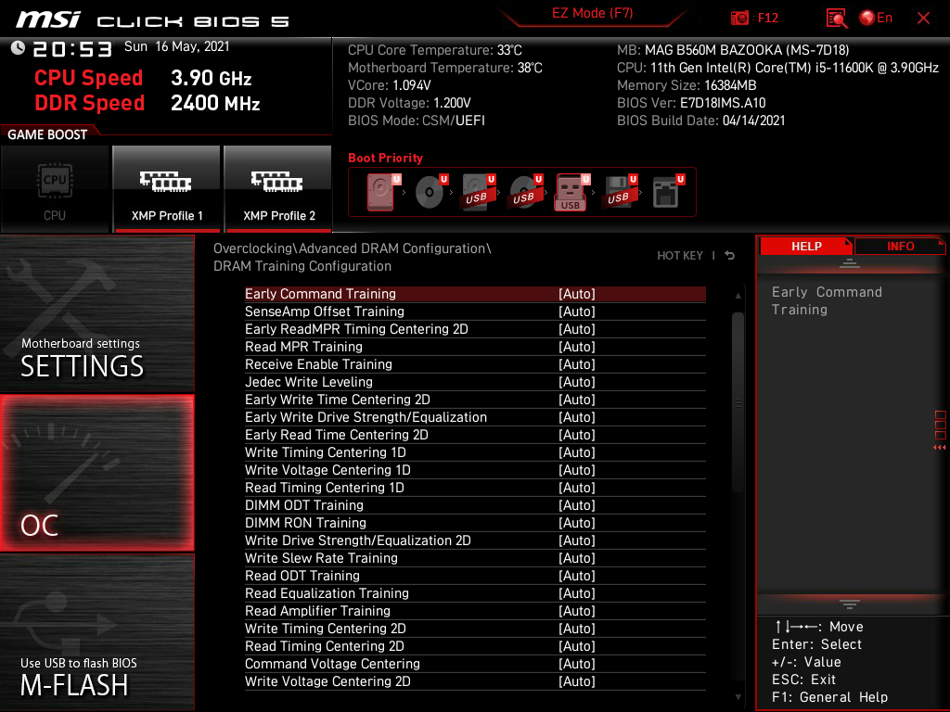Select the DIMM ODT Training row
The height and width of the screenshot is (712, 950).
click(x=475, y=505)
